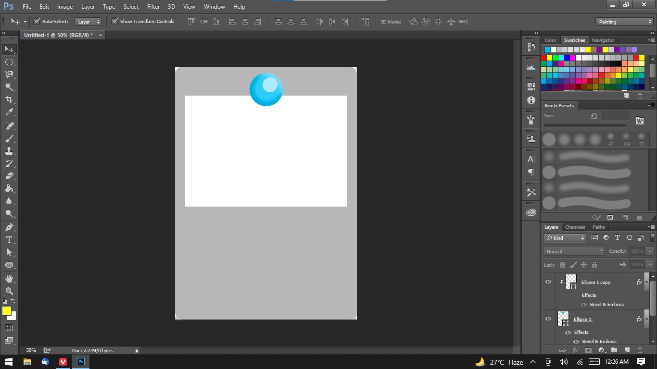Open the Layer menu
This screenshot has height=369, width=657.
(88, 7)
